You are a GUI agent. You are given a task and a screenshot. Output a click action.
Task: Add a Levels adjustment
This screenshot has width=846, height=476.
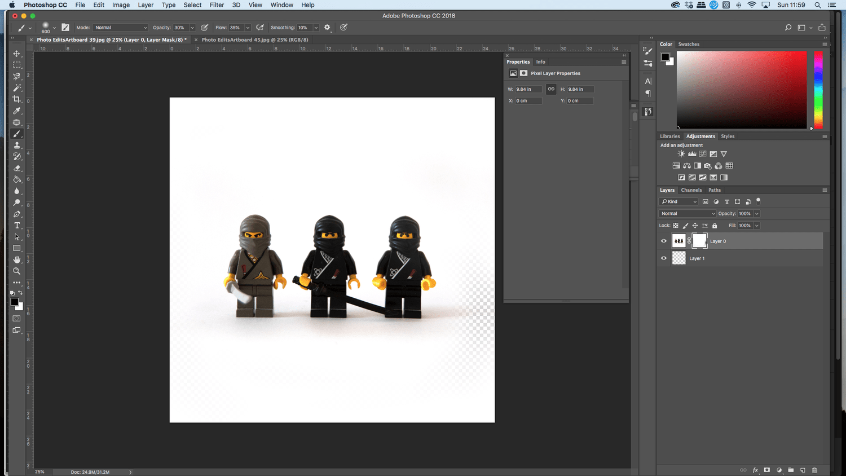coord(692,154)
